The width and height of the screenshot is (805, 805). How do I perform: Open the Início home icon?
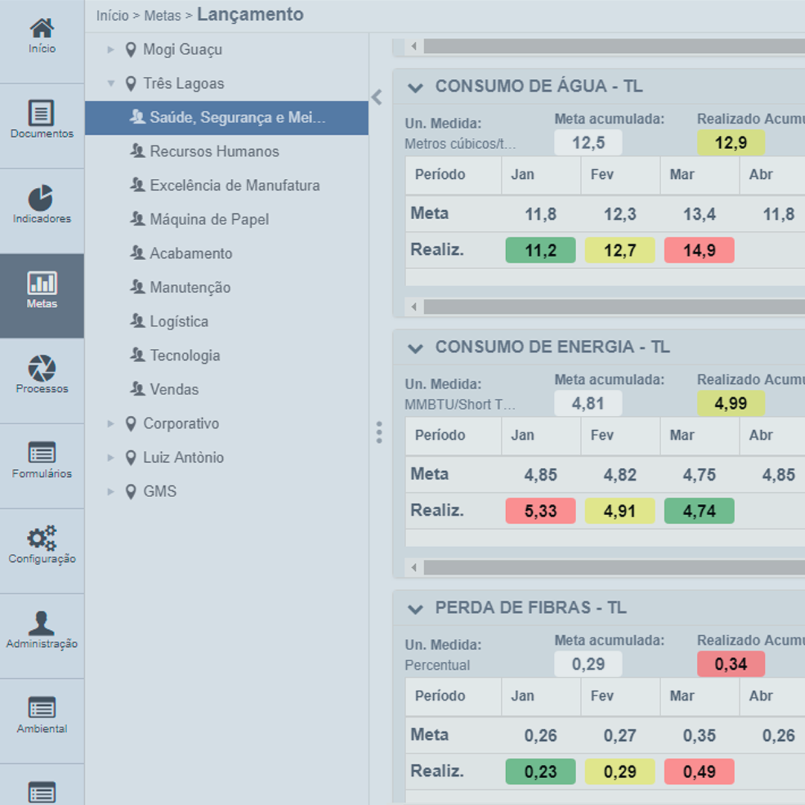(42, 28)
